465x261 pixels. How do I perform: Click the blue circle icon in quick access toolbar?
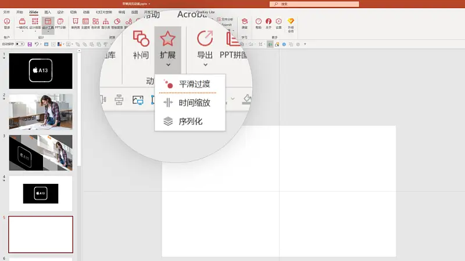click(x=284, y=45)
